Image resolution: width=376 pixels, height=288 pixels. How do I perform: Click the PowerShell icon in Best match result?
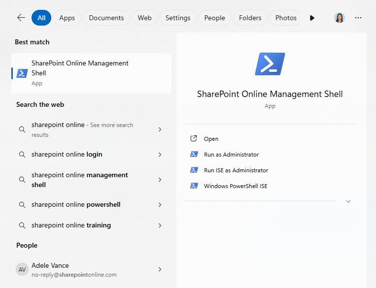[x=22, y=73]
